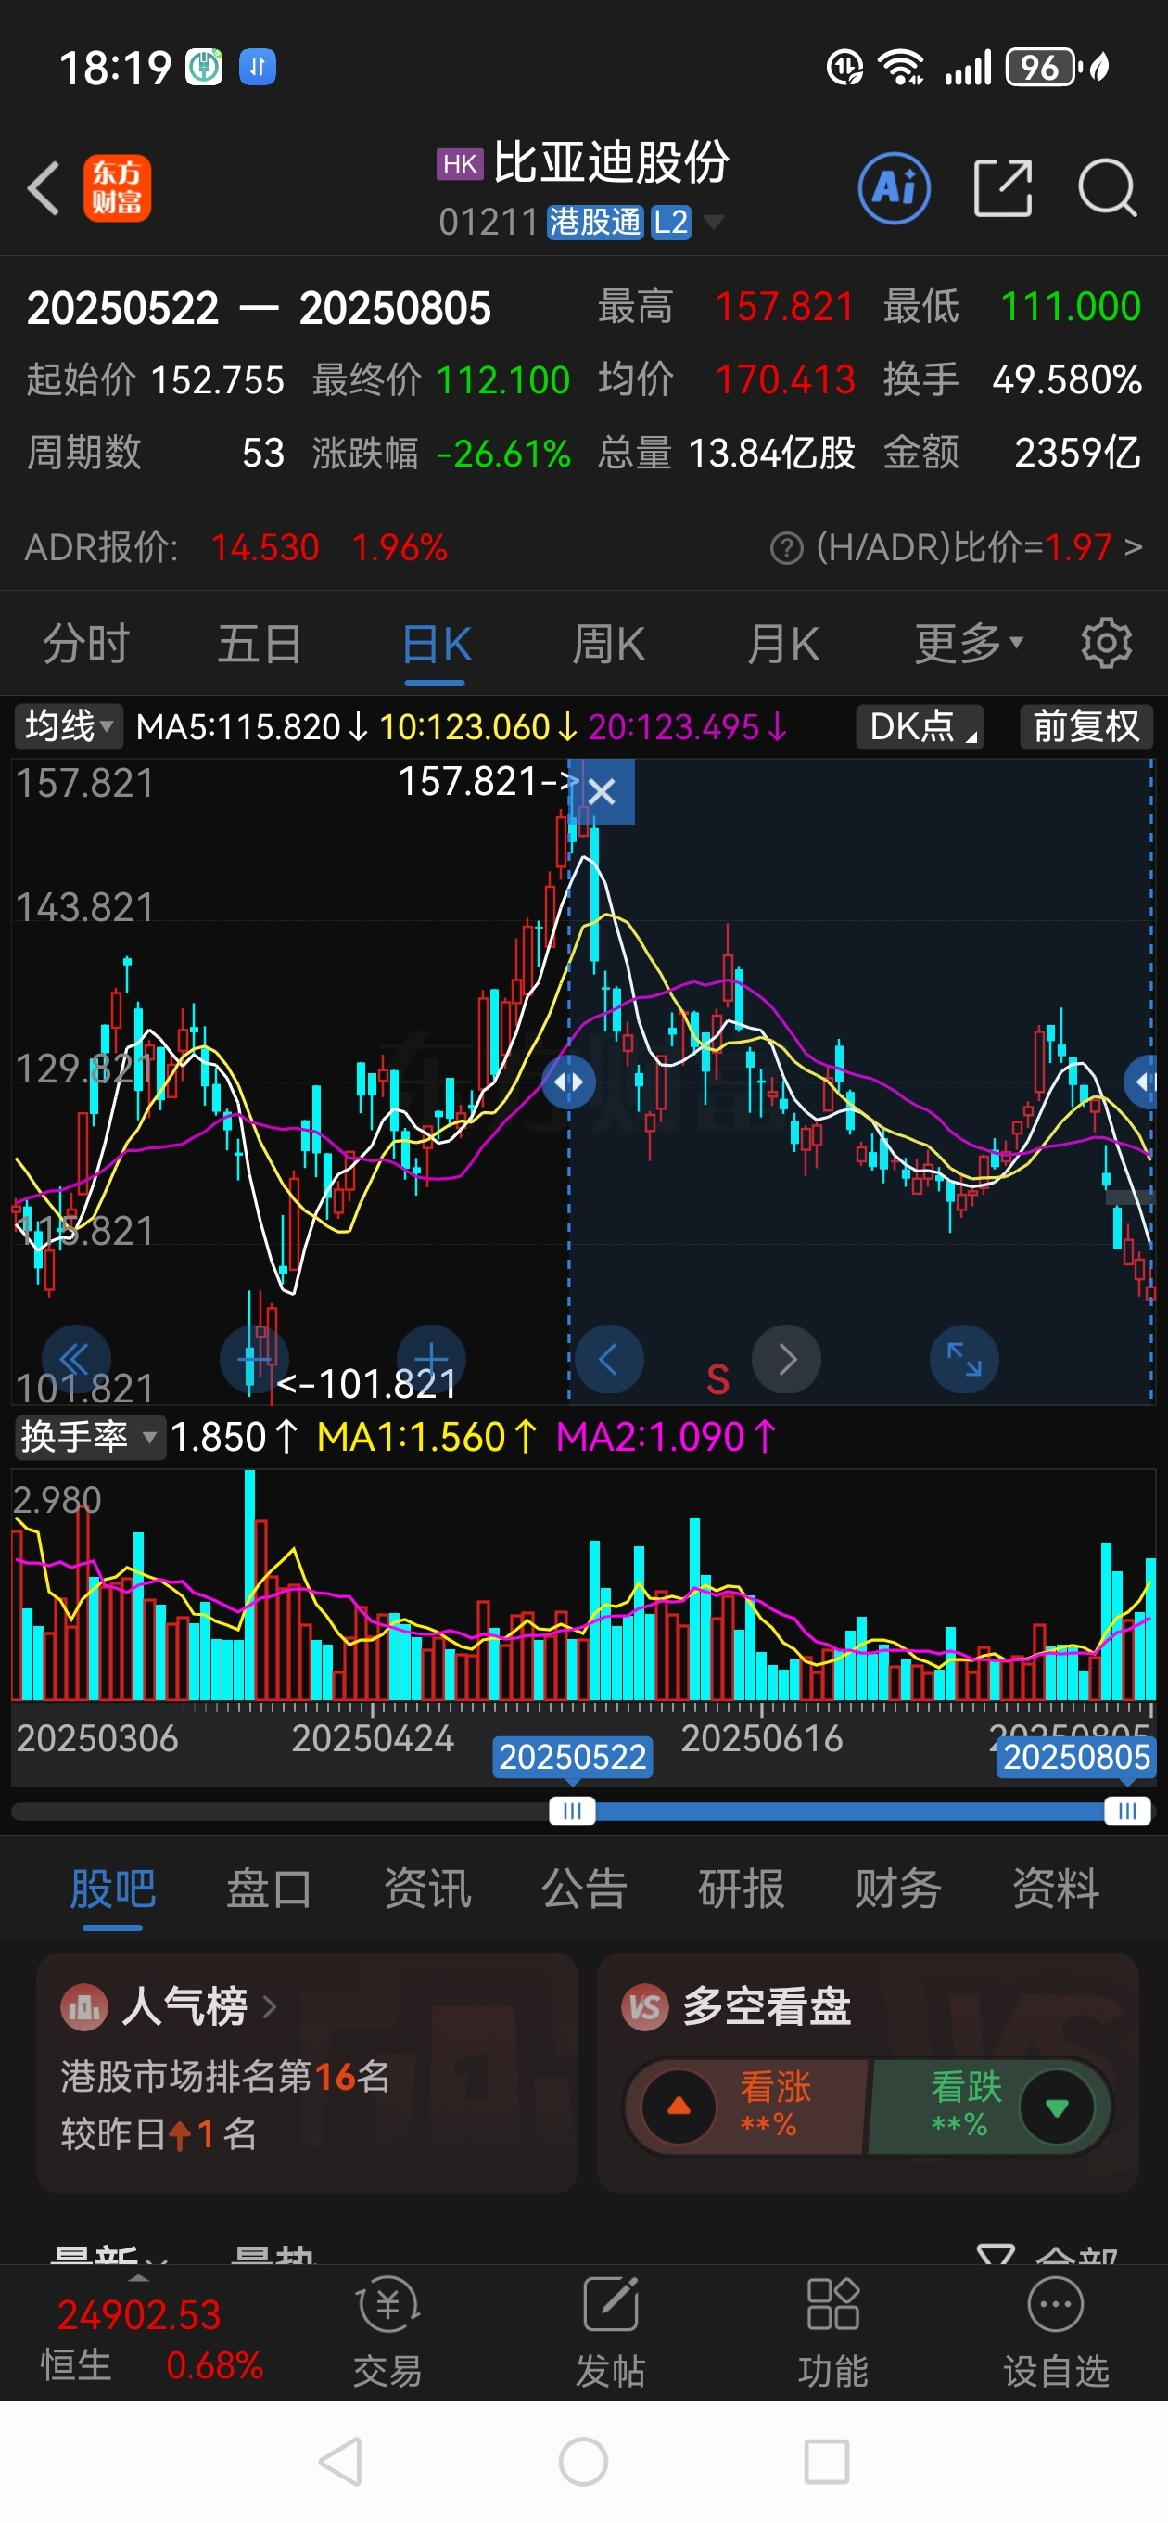This screenshot has height=2523, width=1168.
Task: Open the 功能 functions icon
Action: pos(833,2331)
